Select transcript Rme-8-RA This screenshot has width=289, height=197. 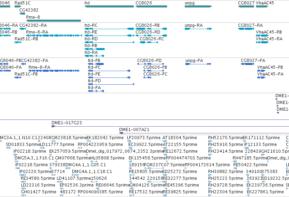[54, 36]
